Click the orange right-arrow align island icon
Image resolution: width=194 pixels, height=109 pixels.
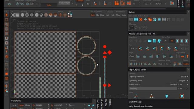click(x=182, y=56)
